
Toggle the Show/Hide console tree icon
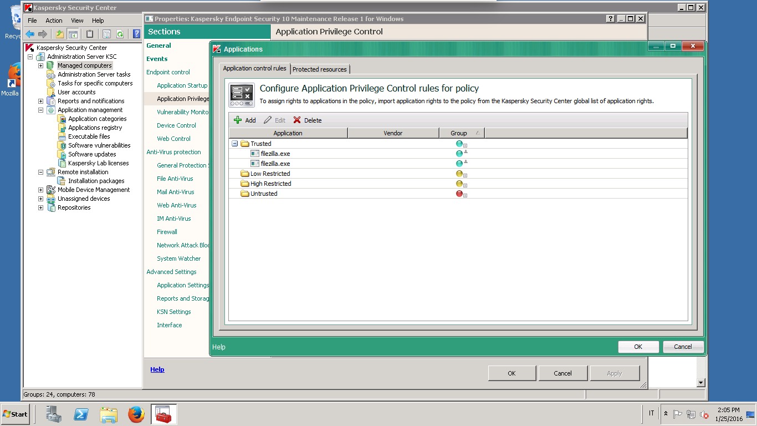click(73, 34)
